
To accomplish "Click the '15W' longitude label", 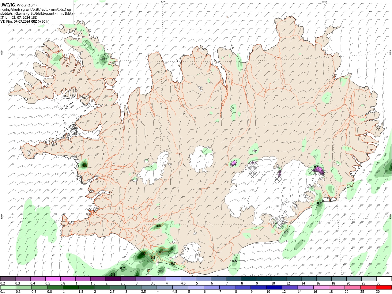I will click(324, 2).
